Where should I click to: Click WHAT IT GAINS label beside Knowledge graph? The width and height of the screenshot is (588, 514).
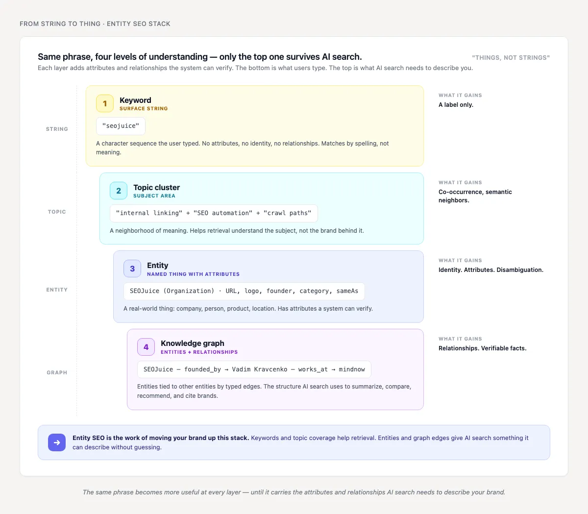tap(460, 339)
